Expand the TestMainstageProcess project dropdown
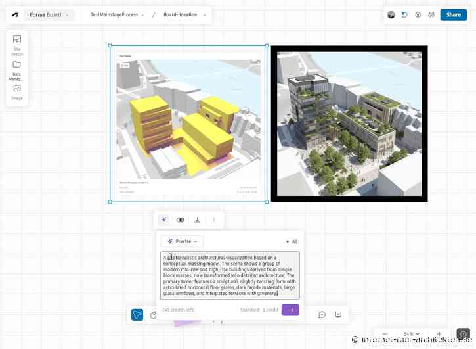This screenshot has width=476, height=349. (117, 14)
